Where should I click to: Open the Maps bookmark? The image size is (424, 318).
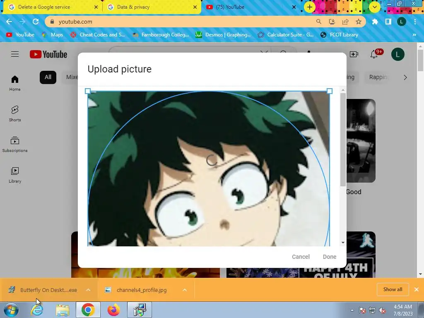[x=52, y=35]
